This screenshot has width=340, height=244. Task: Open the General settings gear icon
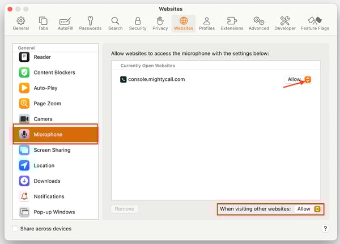coord(21,21)
